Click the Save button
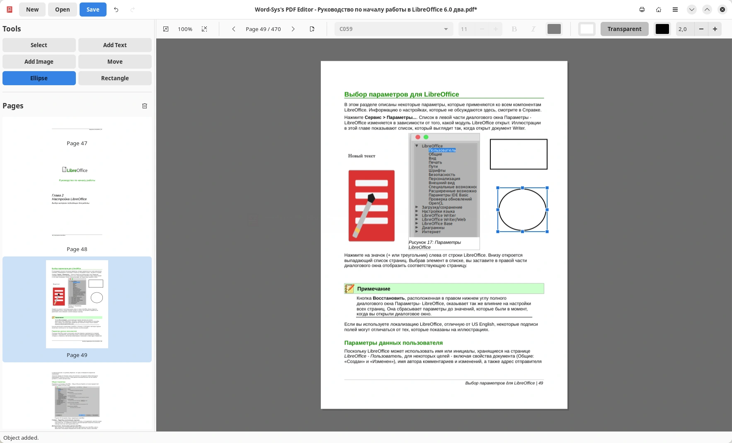 [x=93, y=10]
